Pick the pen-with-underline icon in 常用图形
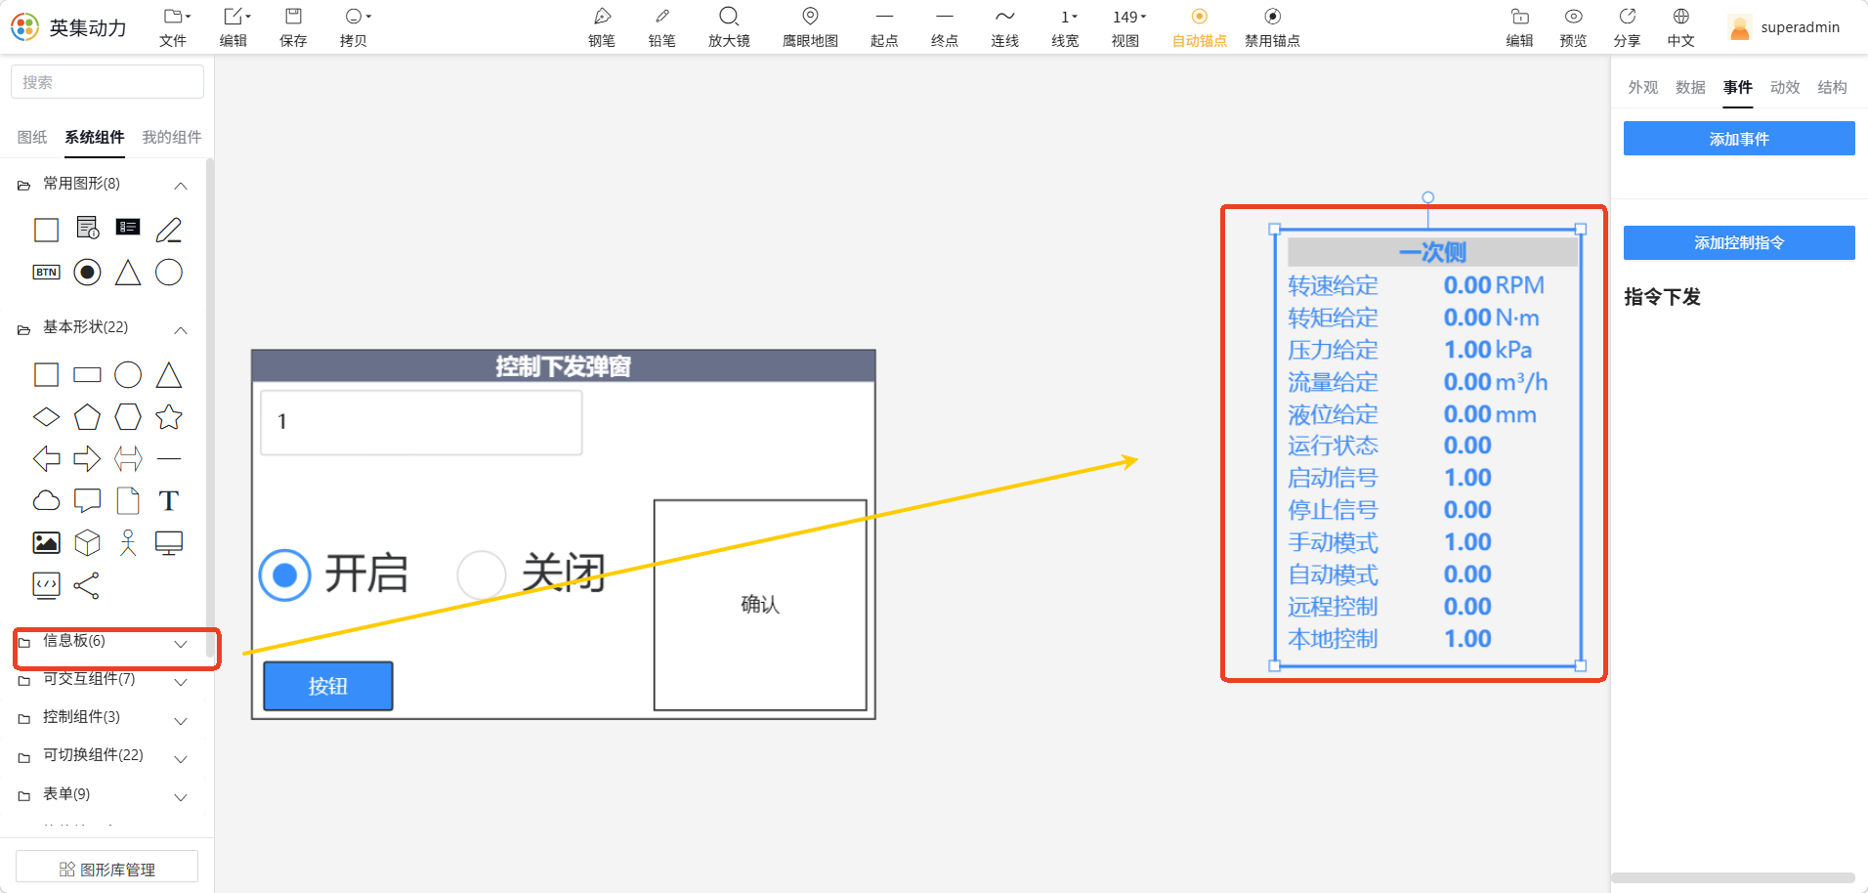1868x893 pixels. pos(169,230)
